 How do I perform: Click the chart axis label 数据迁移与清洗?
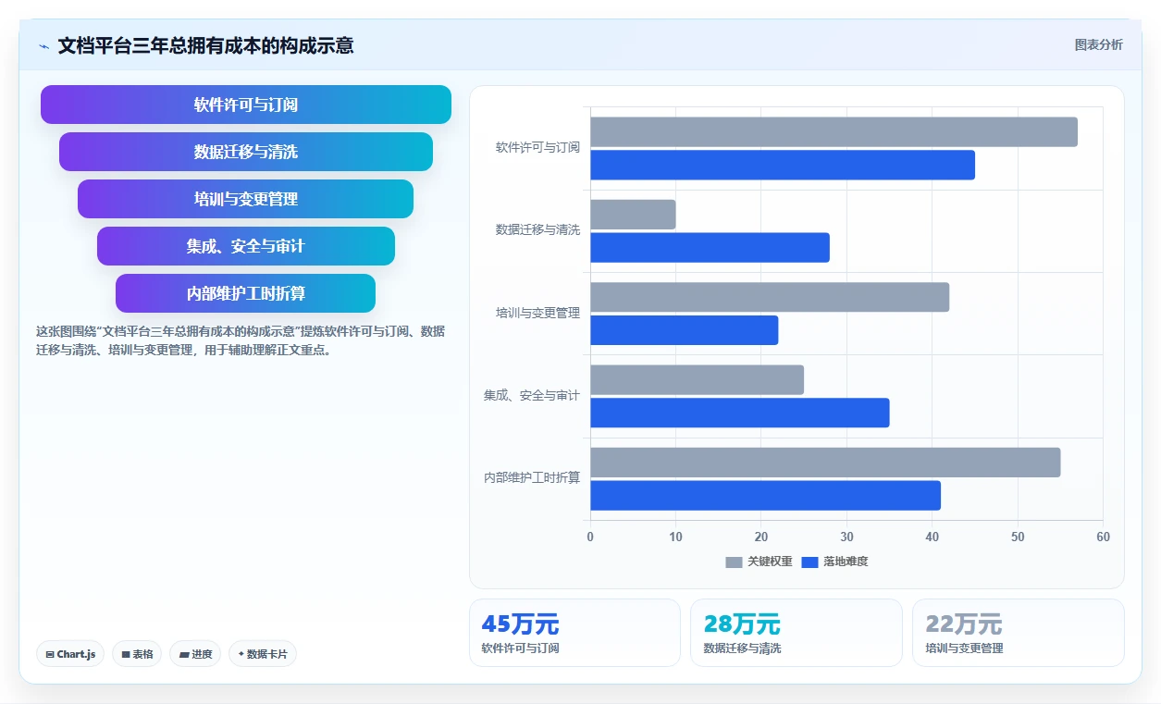(537, 229)
